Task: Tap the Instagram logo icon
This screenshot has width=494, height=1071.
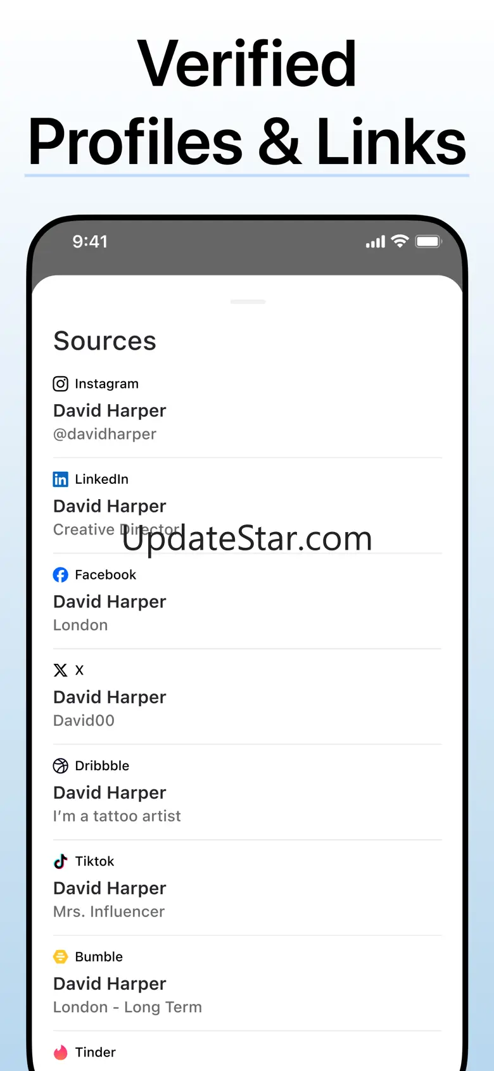Action: pos(60,384)
